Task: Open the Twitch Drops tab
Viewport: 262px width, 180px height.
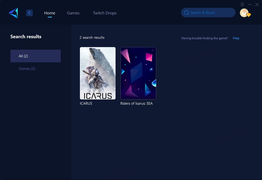Action: (x=105, y=13)
